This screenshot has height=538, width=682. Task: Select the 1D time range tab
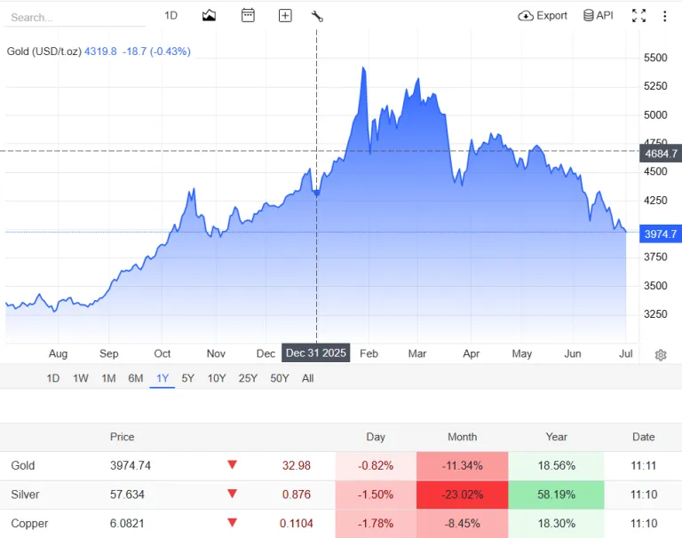click(x=53, y=378)
